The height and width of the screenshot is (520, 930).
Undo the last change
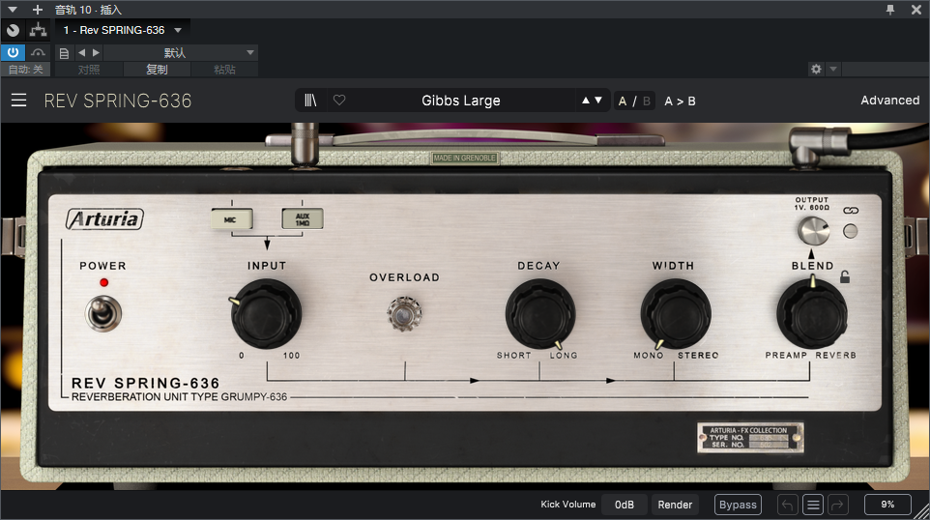788,505
